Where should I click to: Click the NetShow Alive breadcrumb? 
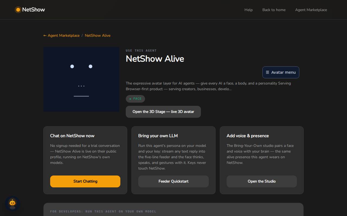point(98,35)
